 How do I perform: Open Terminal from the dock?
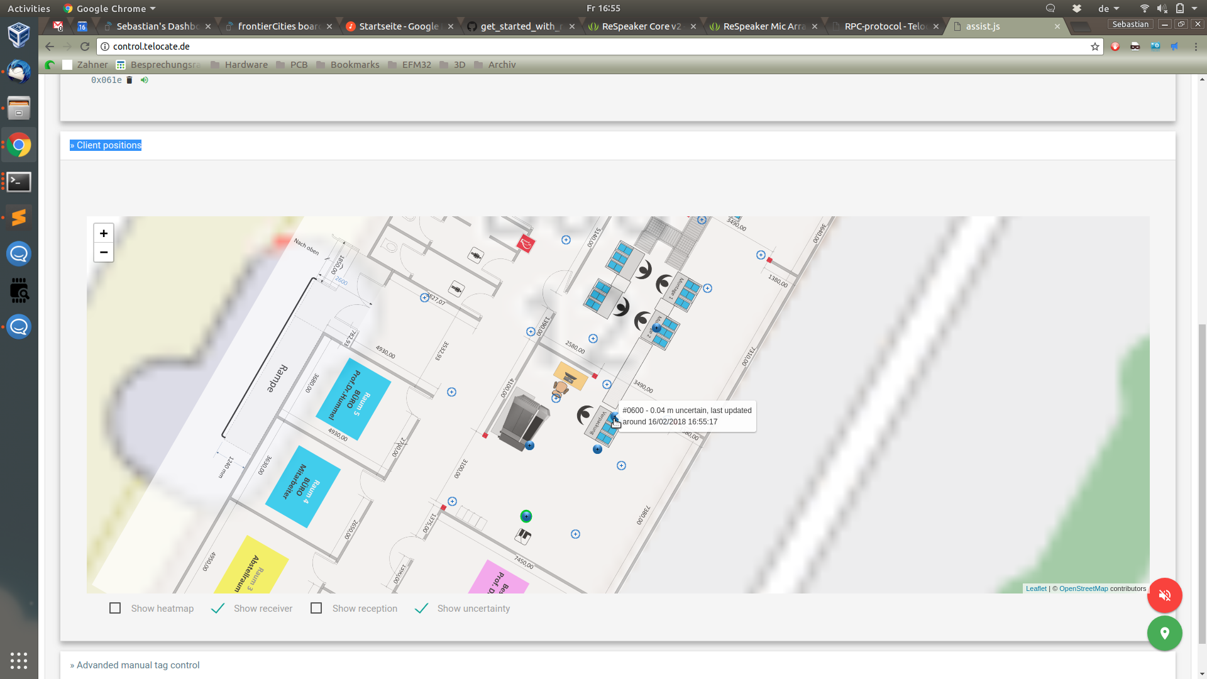pyautogui.click(x=19, y=182)
